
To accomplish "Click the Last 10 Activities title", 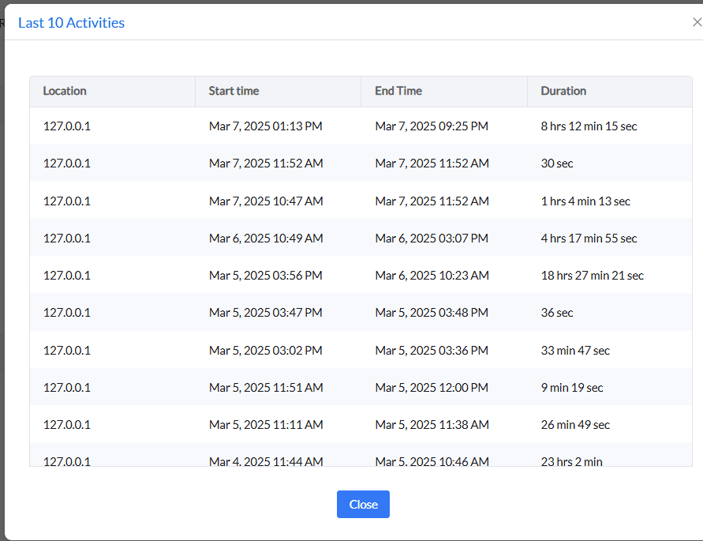I will tap(71, 23).
